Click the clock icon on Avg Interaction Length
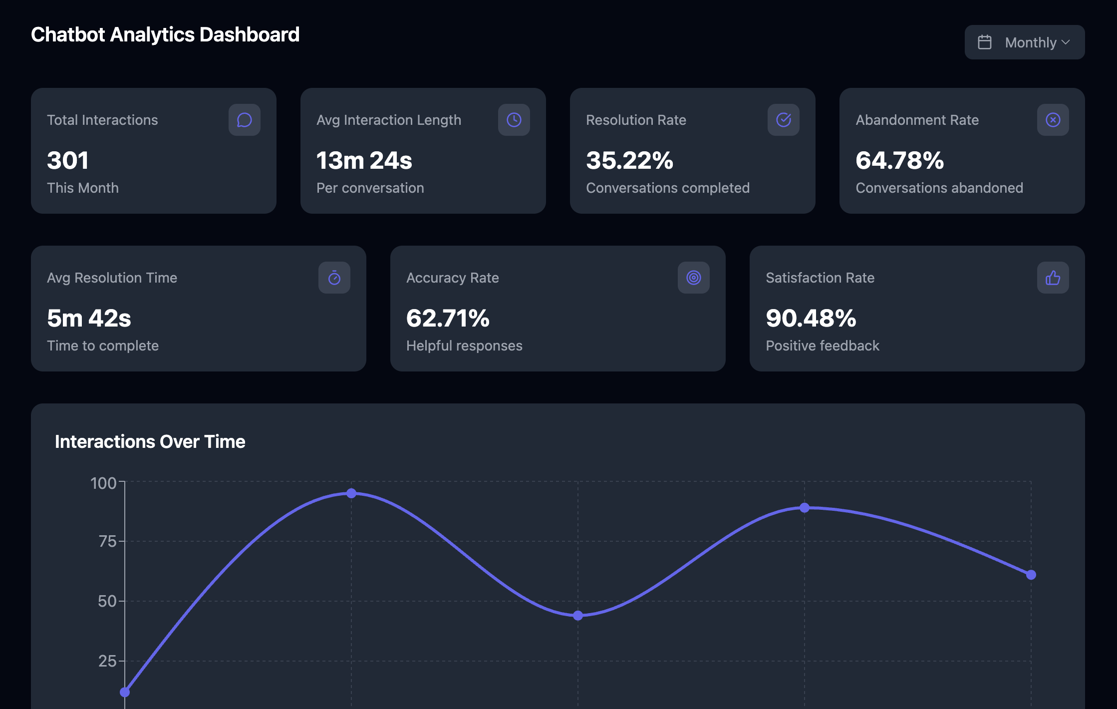The height and width of the screenshot is (709, 1117). [x=514, y=120]
